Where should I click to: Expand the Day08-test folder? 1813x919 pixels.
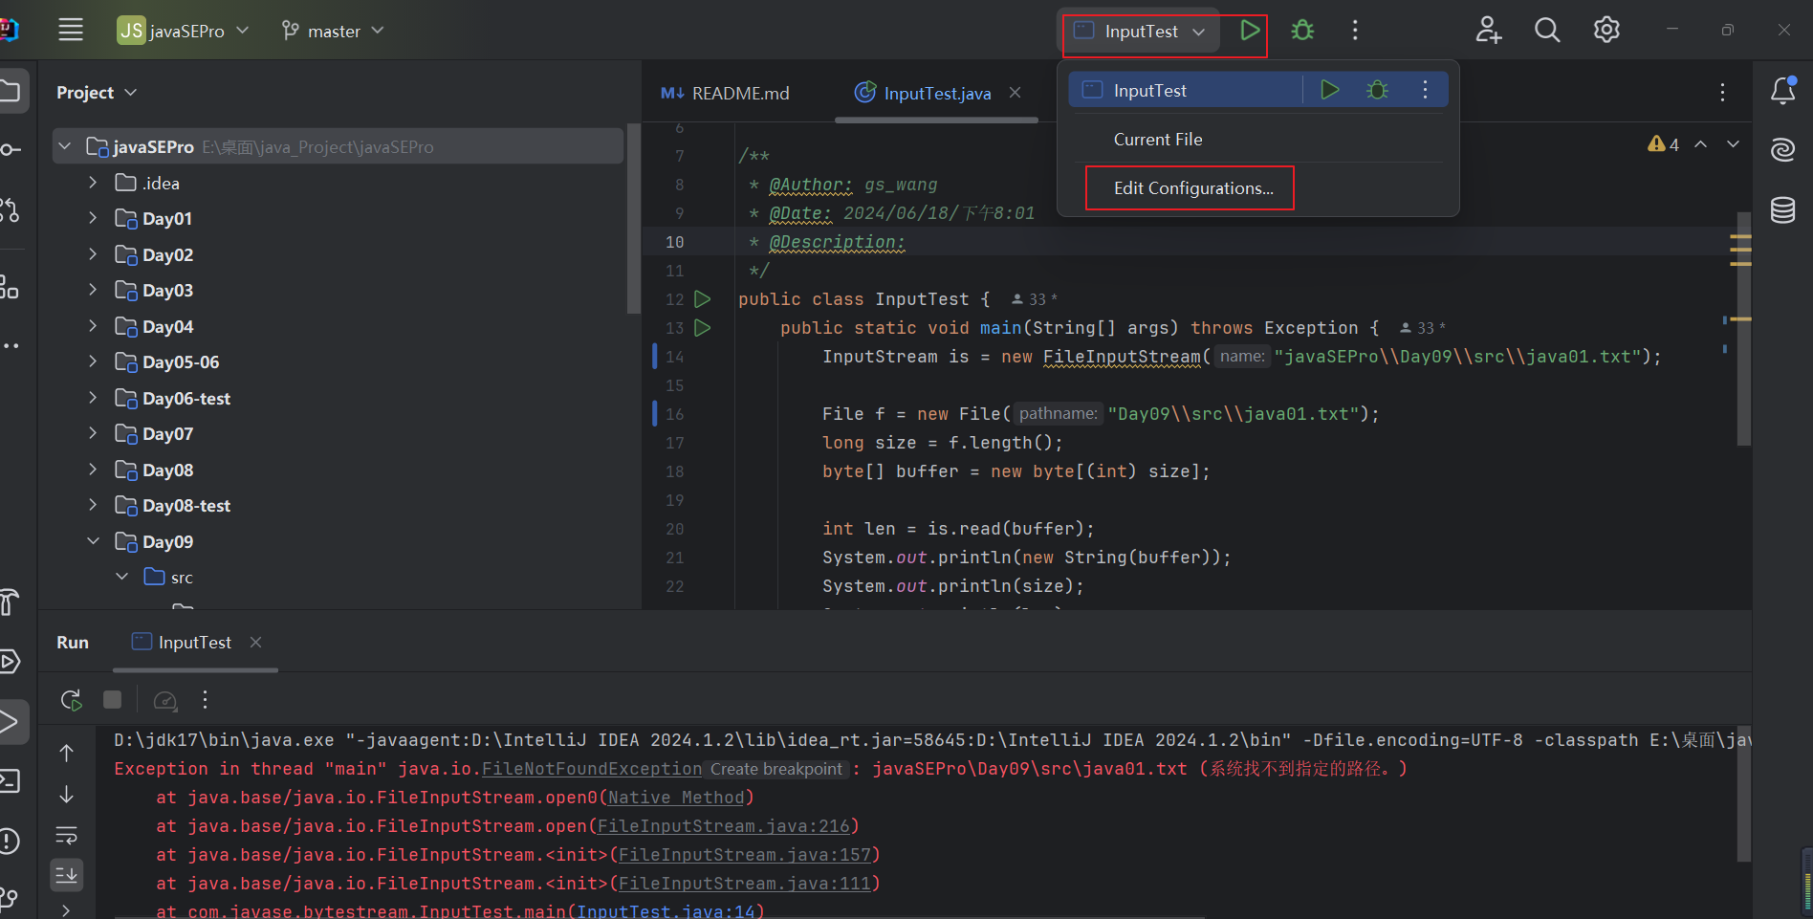(93, 505)
